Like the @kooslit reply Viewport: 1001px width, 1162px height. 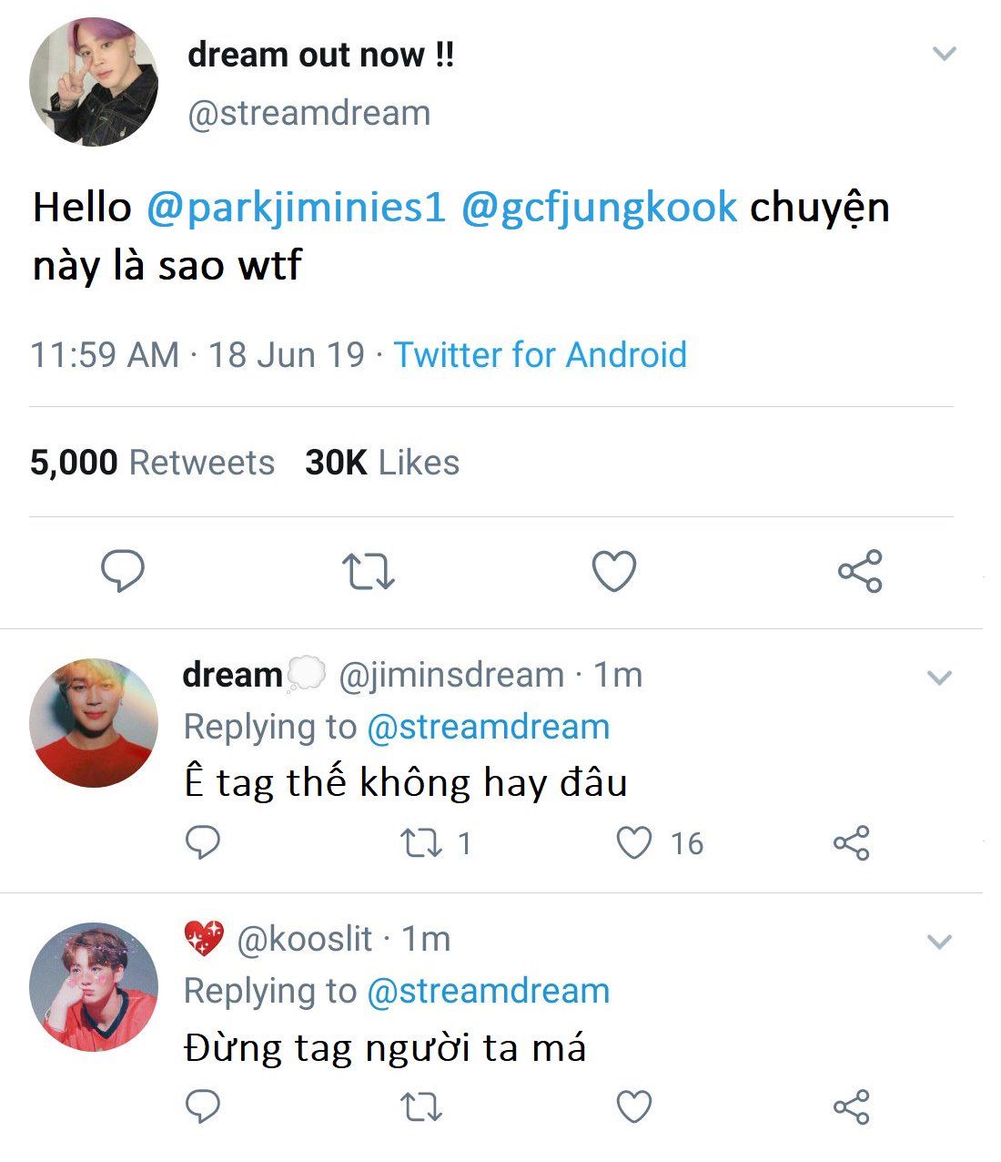coord(634,1106)
